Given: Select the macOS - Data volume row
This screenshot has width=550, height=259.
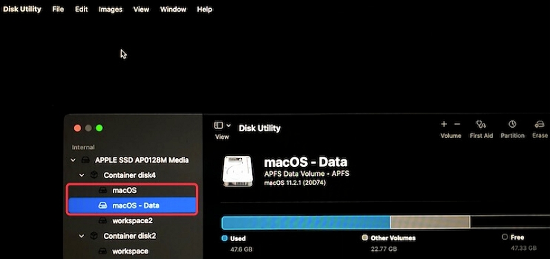Looking at the screenshot, I should point(133,205).
